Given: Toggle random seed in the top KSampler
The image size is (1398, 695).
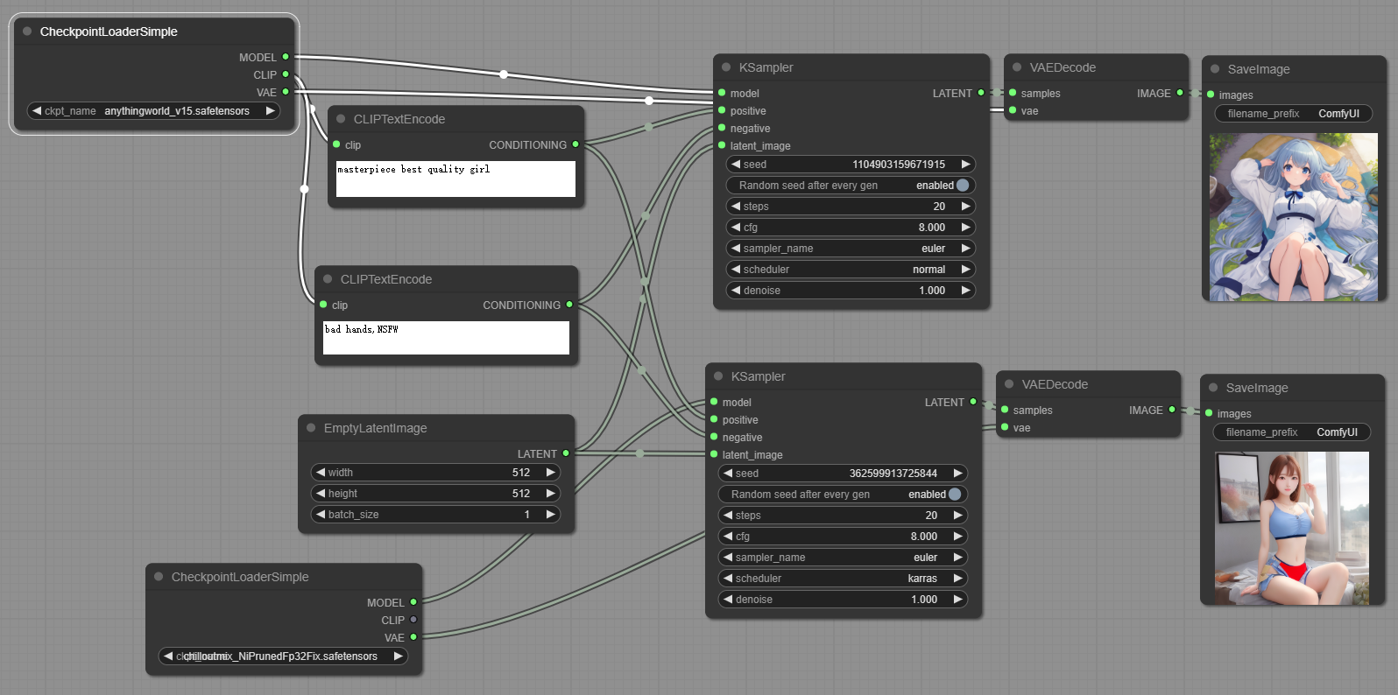Looking at the screenshot, I should click(962, 186).
